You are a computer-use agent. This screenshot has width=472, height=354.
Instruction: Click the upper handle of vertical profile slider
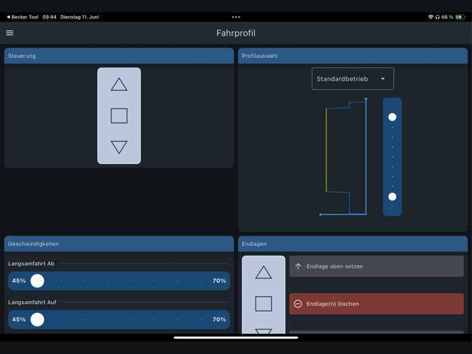click(x=392, y=117)
